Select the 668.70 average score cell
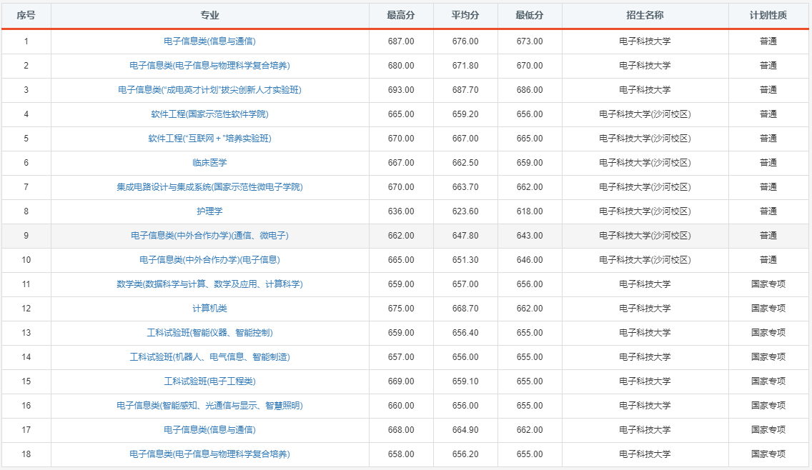Screen dimensions: 812x470 (465, 309)
